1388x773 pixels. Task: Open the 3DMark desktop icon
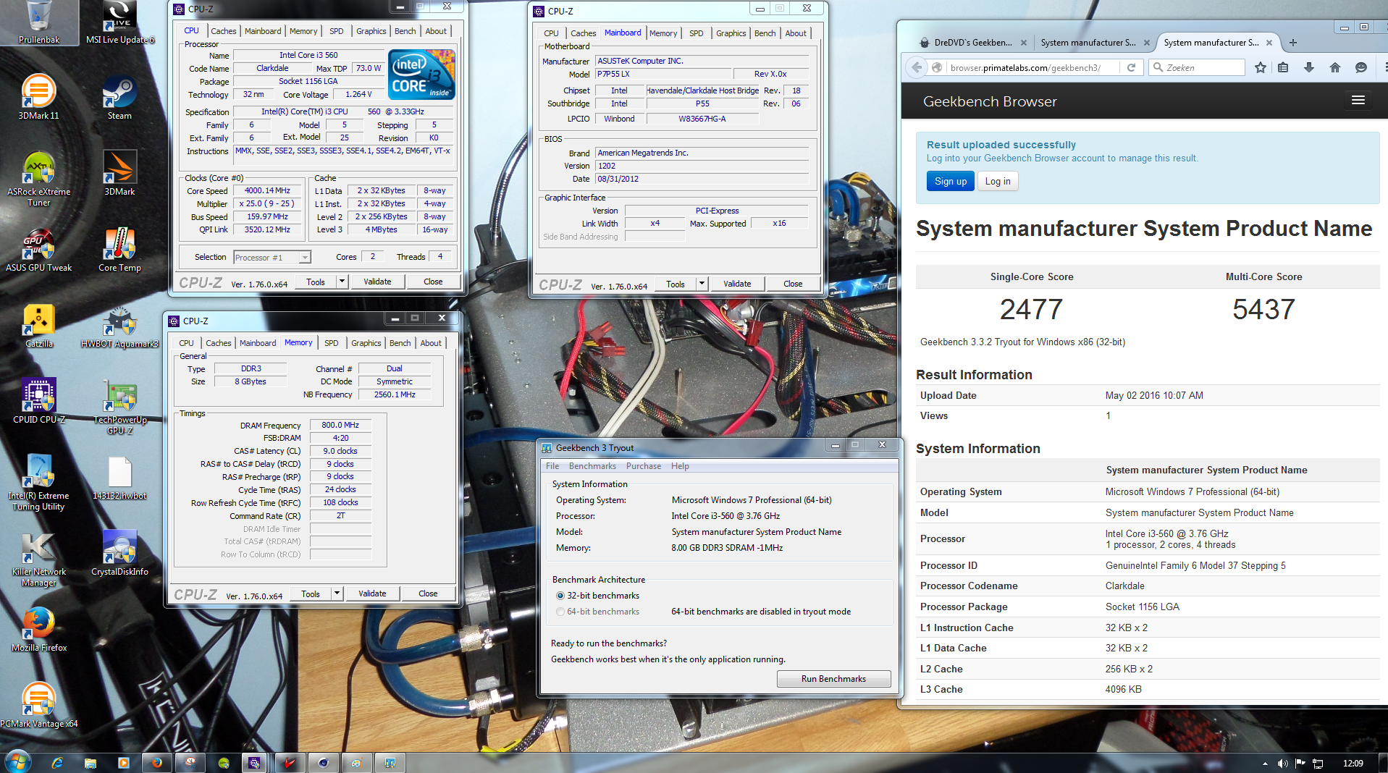(x=119, y=173)
